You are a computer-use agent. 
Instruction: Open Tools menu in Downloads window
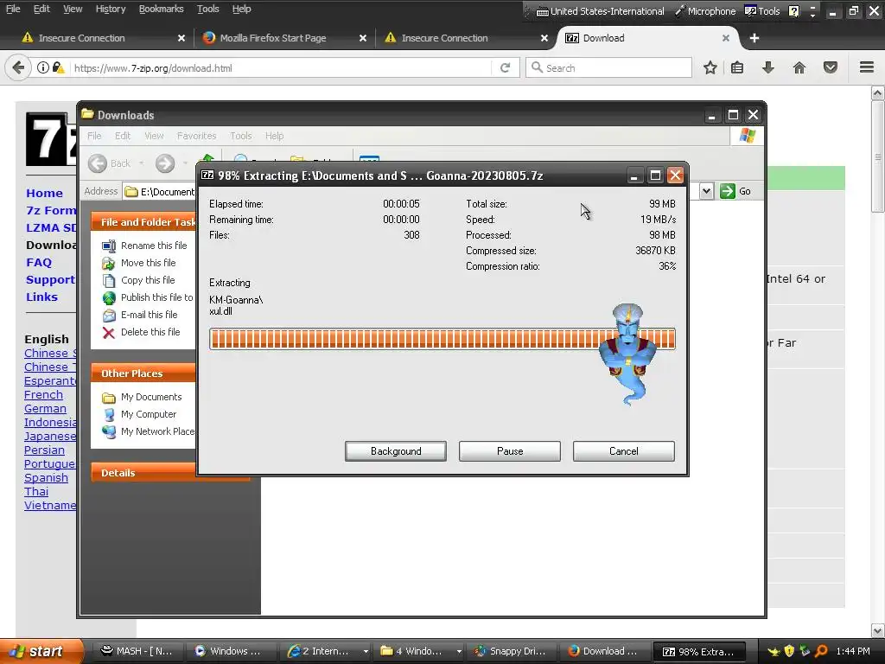tap(240, 136)
